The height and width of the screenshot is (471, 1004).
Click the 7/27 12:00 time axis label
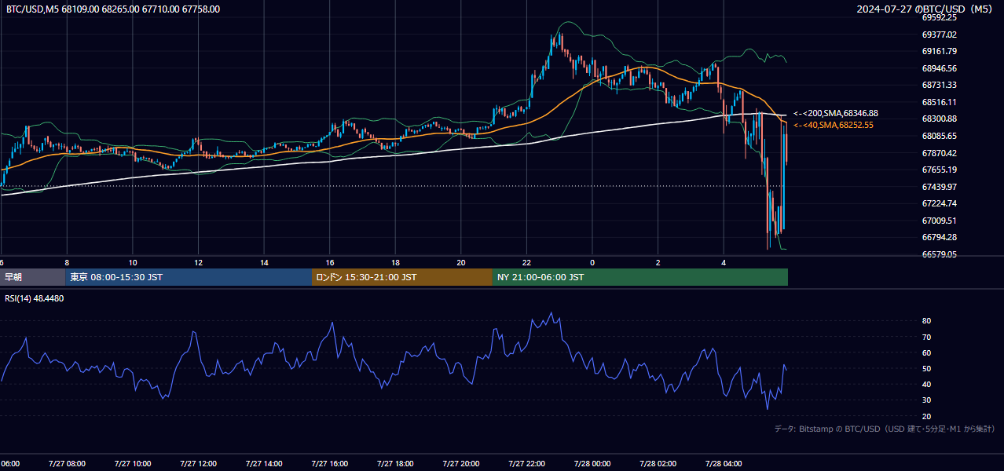point(198,464)
